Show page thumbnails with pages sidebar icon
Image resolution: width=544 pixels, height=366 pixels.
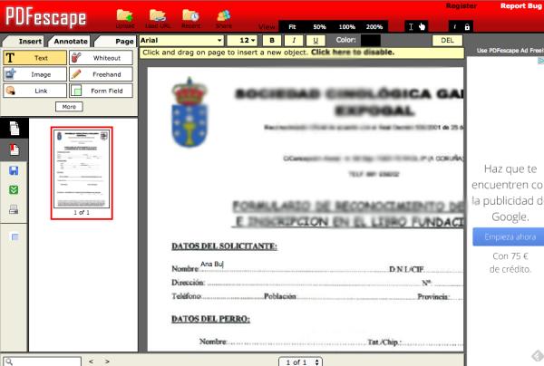pyautogui.click(x=15, y=129)
